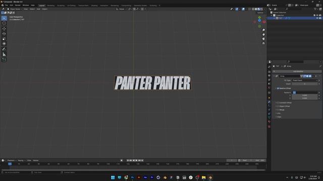Select the Move tool
Screen dimensions: 323x181
coord(4,29)
